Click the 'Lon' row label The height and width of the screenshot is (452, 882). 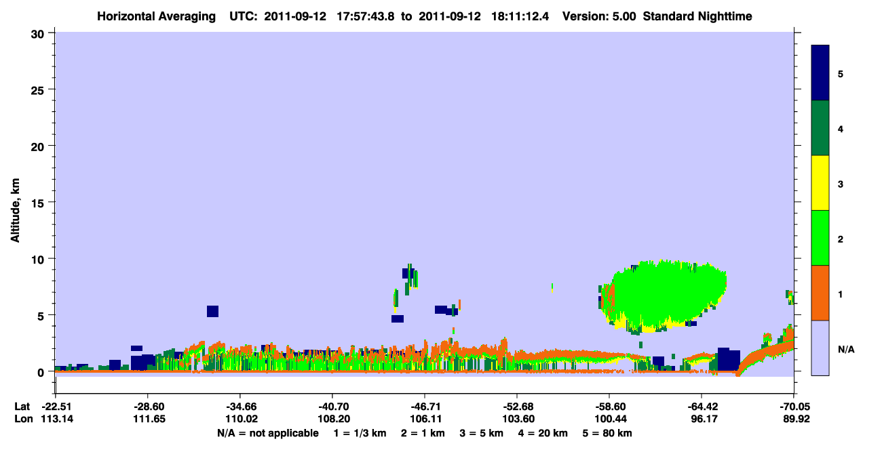point(22,419)
